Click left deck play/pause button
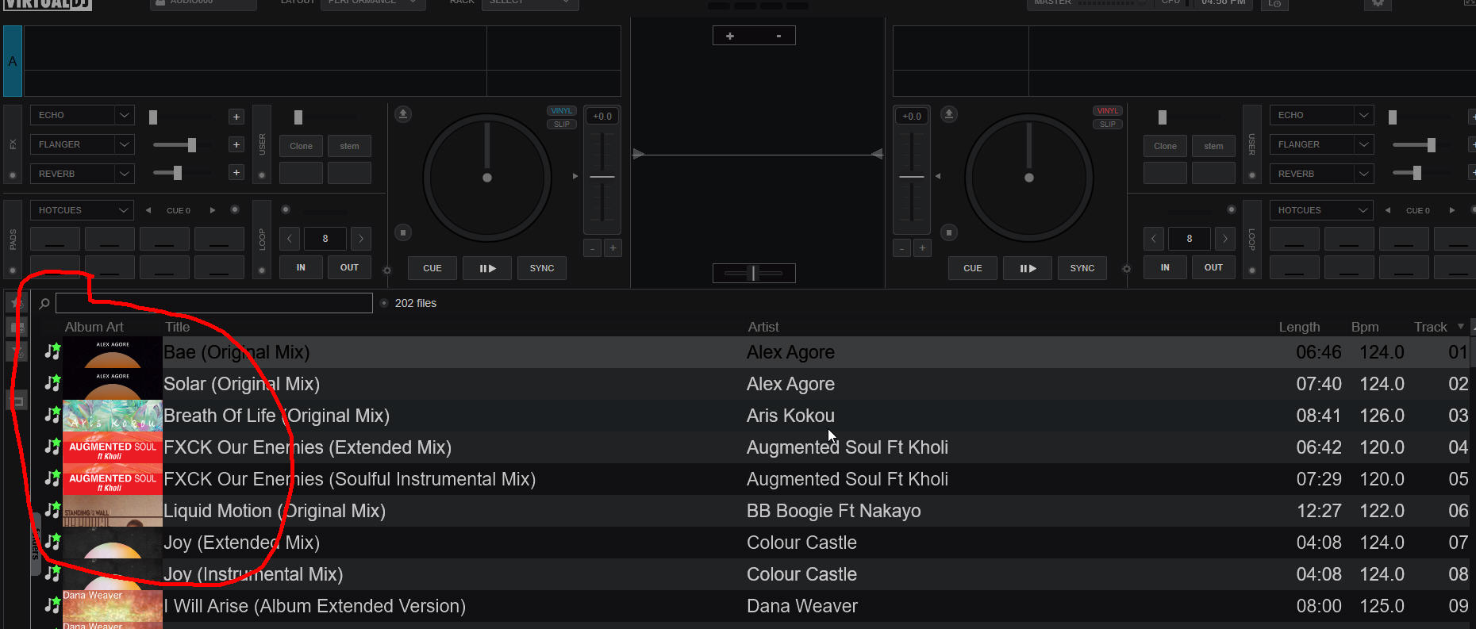The height and width of the screenshot is (629, 1476). tap(487, 268)
